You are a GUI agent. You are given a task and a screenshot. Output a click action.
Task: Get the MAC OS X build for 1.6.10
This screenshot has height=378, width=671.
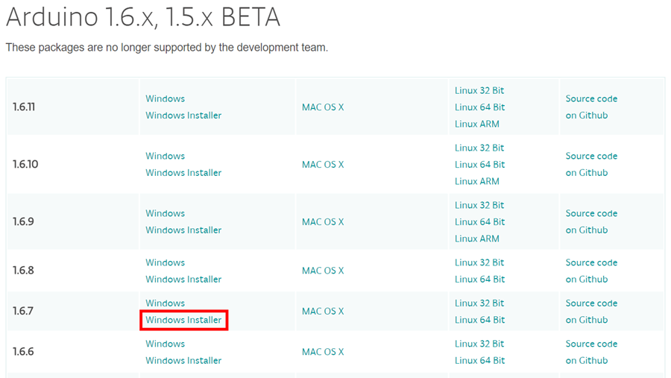(x=323, y=164)
